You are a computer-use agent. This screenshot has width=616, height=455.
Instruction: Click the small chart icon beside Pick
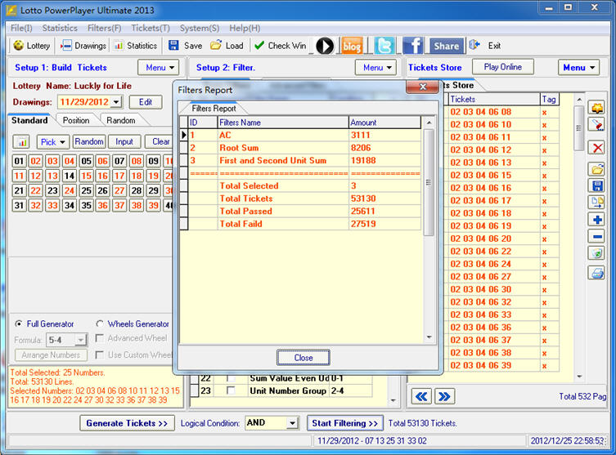tap(22, 142)
